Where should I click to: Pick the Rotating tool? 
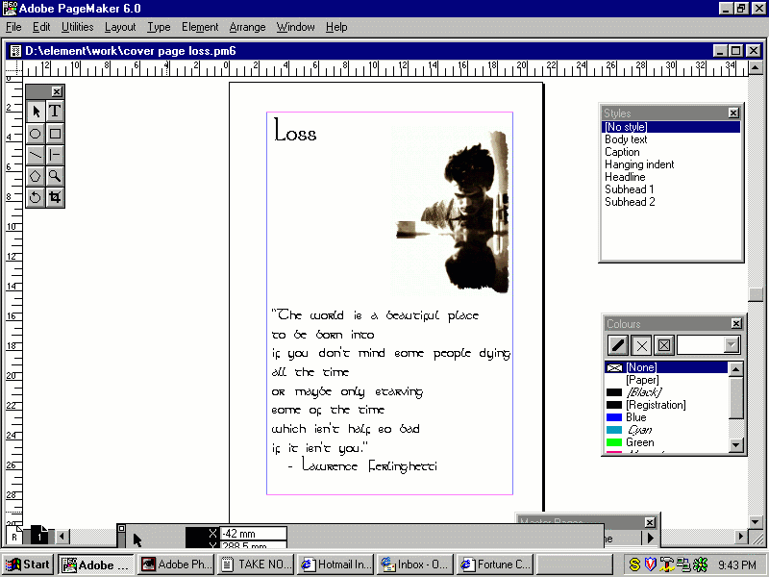tap(36, 197)
